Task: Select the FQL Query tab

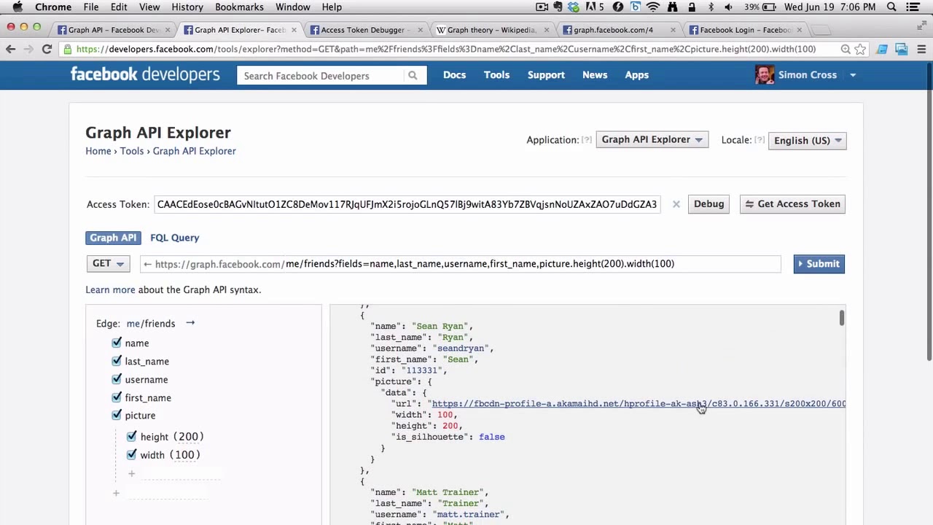Action: (x=174, y=238)
